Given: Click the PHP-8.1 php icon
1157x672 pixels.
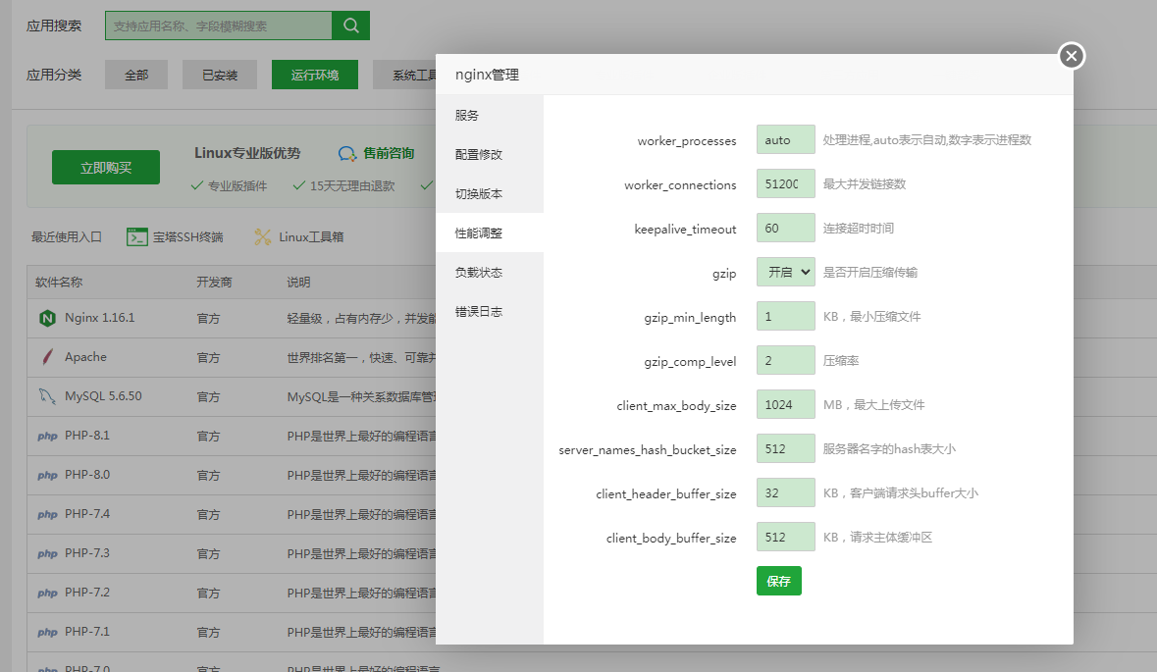Looking at the screenshot, I should click(47, 436).
